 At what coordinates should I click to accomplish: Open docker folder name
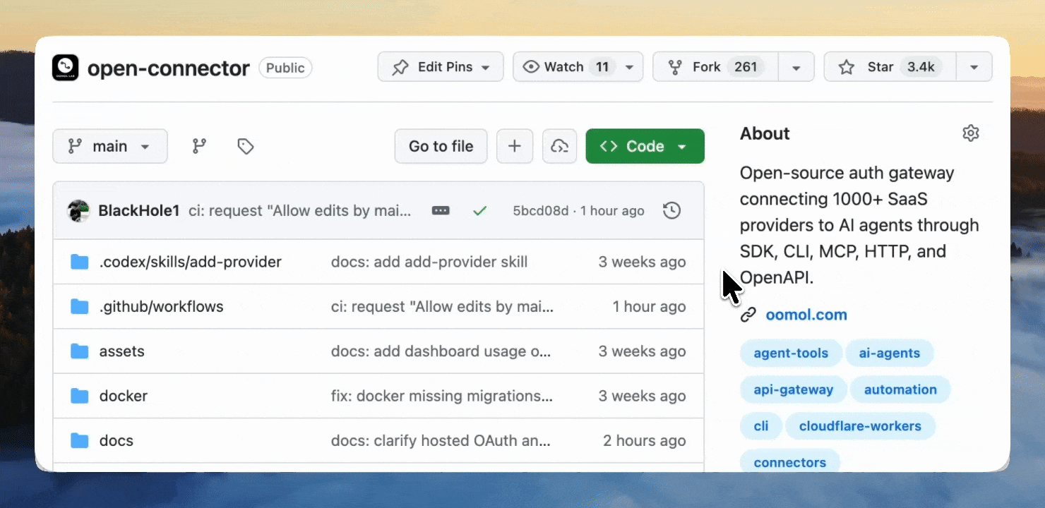[124, 396]
